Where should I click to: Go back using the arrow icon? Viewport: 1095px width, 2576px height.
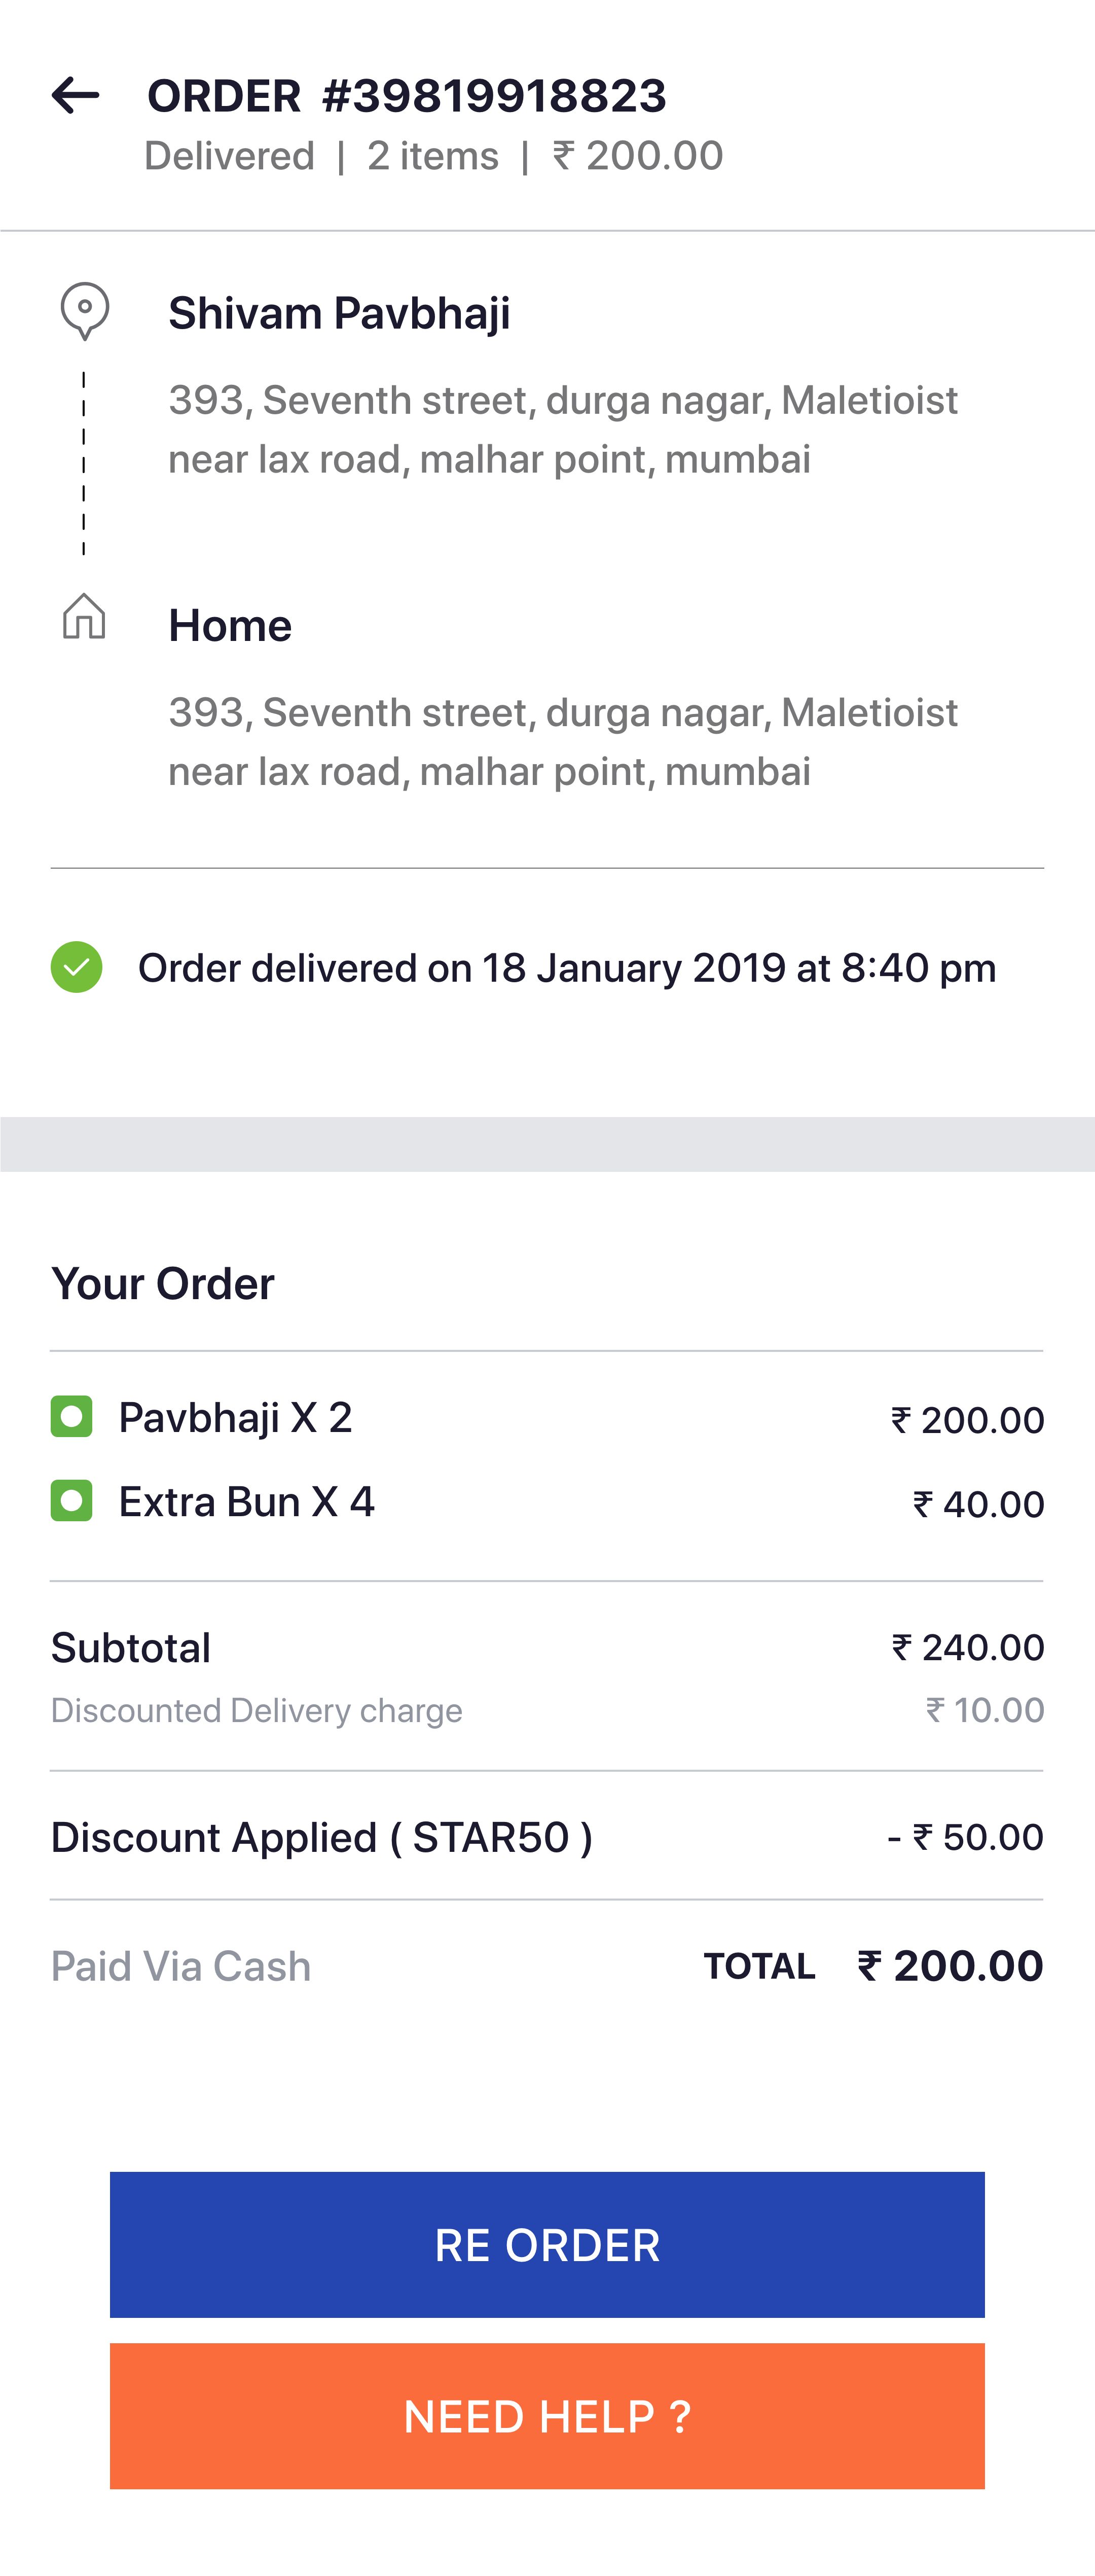75,96
